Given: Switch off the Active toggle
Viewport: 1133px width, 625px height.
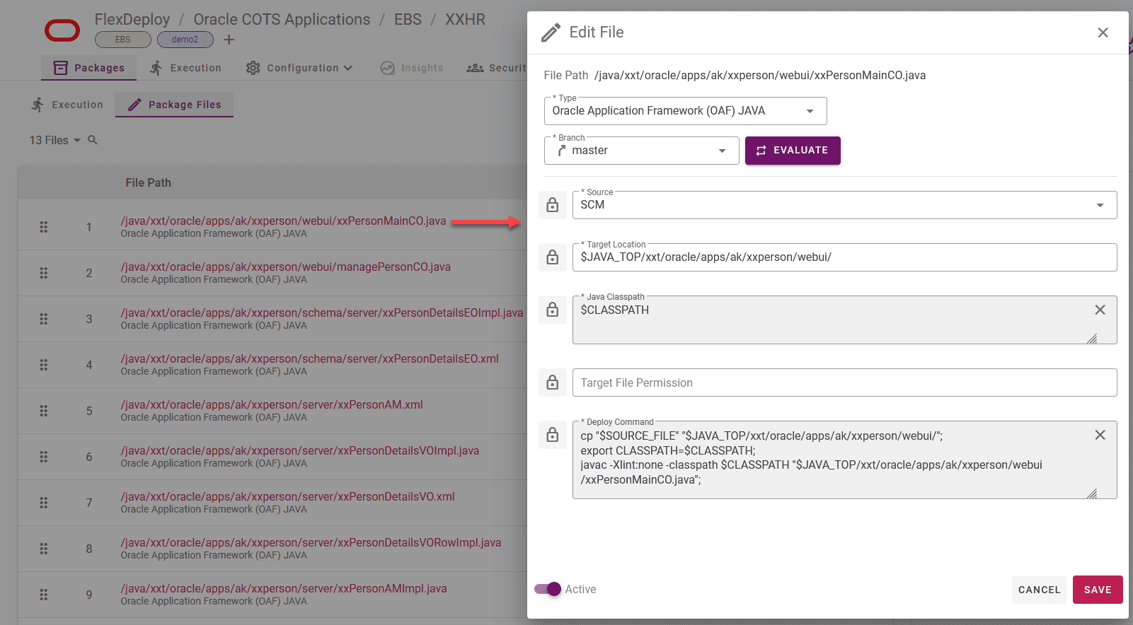Looking at the screenshot, I should pyautogui.click(x=548, y=589).
